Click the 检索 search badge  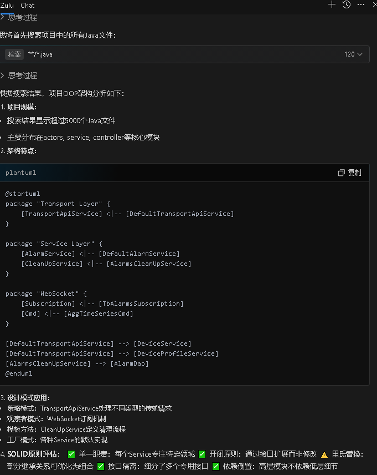(x=14, y=54)
